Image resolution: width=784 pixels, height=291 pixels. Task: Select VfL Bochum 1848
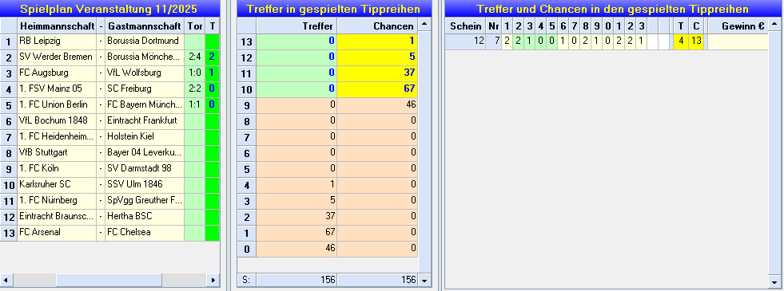coord(56,121)
